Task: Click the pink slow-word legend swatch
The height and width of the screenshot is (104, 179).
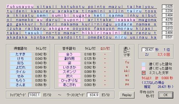Action: tap(144, 69)
